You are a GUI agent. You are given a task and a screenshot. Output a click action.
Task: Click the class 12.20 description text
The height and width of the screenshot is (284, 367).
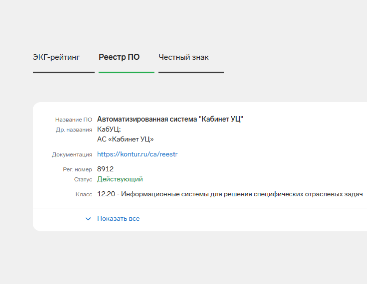point(230,194)
